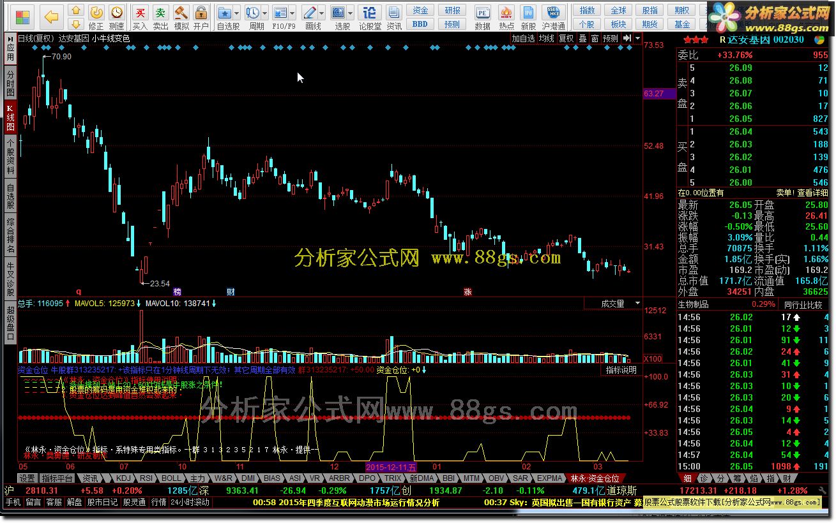Open the 选股 stock screener icon

pyautogui.click(x=338, y=13)
